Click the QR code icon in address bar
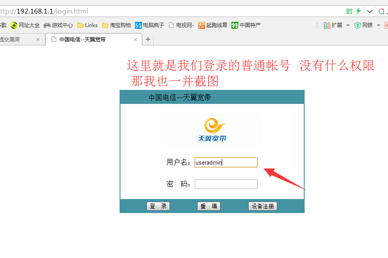This screenshot has height=258, width=388. 349,11
